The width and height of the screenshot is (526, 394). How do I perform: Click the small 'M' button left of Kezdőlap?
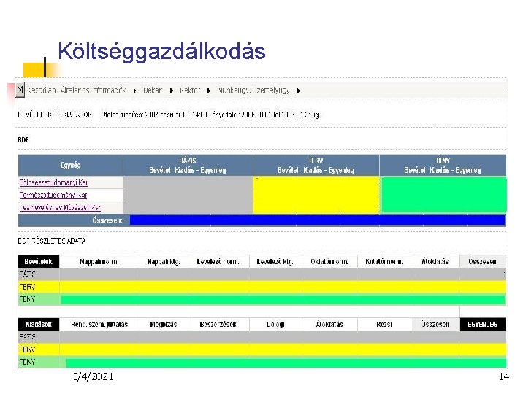[20, 90]
